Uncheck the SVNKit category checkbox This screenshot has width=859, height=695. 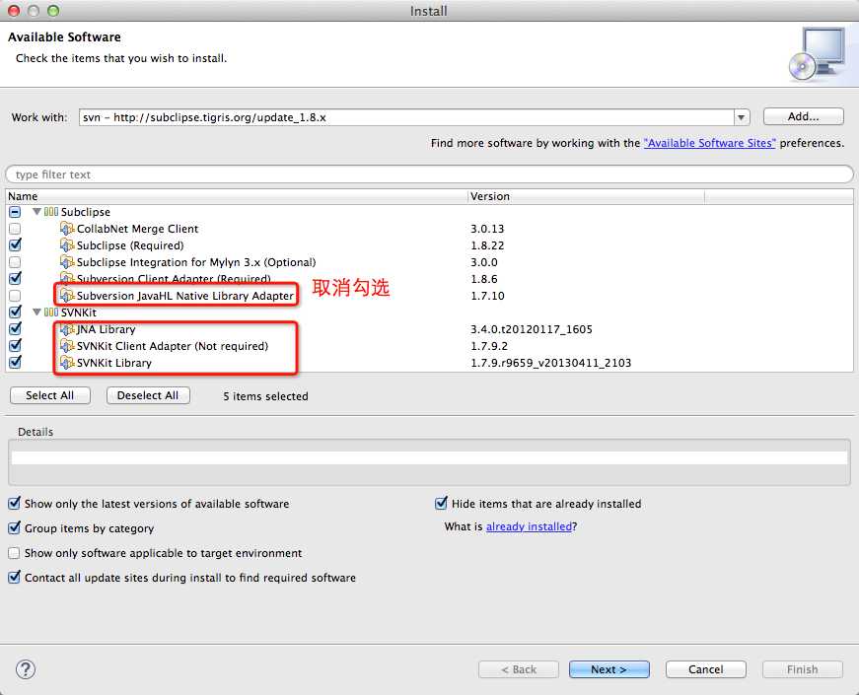click(x=15, y=313)
